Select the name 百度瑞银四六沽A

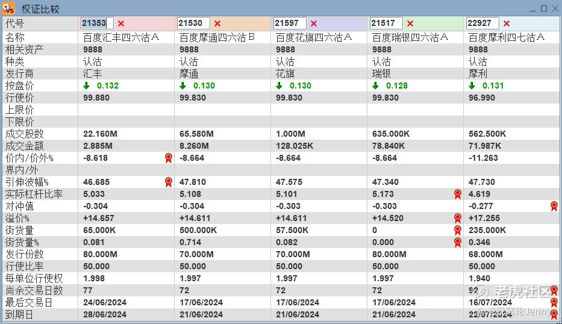point(410,37)
